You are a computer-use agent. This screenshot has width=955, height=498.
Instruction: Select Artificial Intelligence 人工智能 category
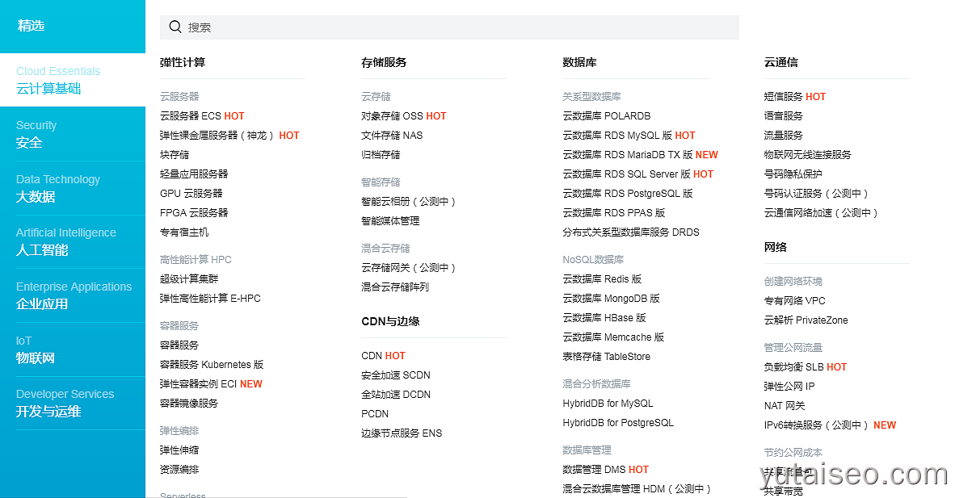73,241
